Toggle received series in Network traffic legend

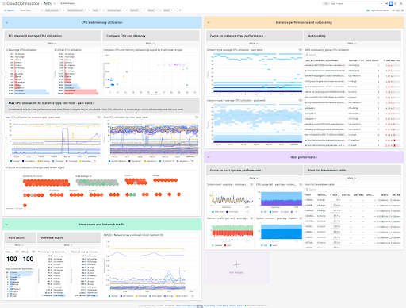[216, 245]
